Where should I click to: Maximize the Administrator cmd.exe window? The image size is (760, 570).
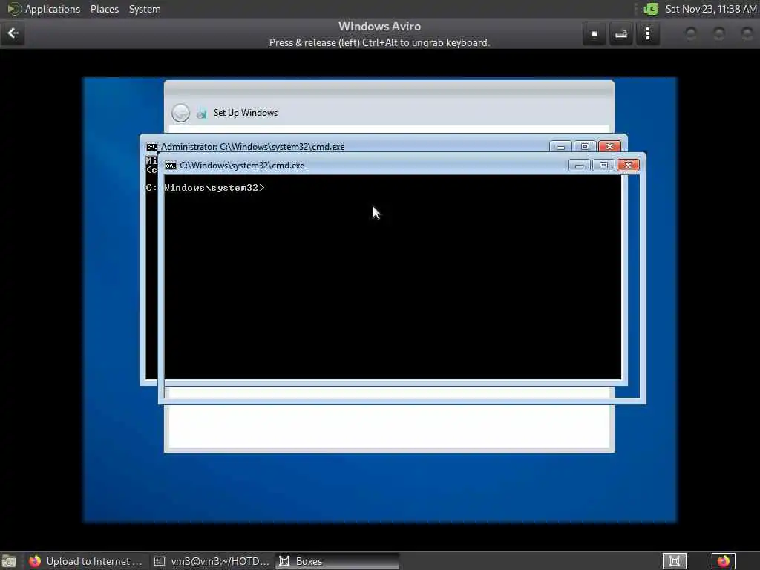(585, 146)
